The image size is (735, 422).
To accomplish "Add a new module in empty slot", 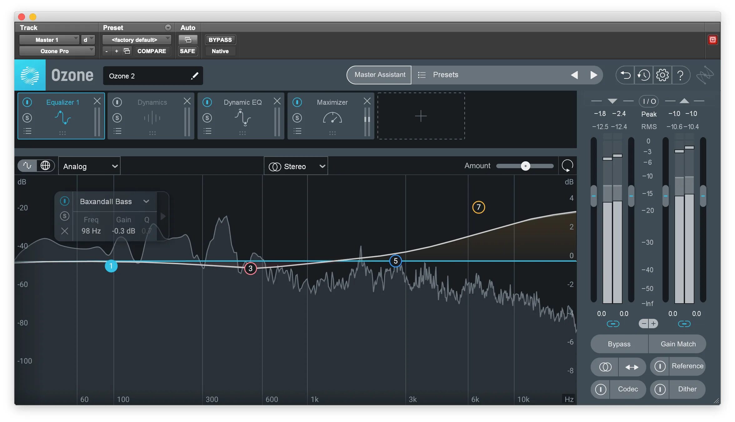I will coord(421,116).
